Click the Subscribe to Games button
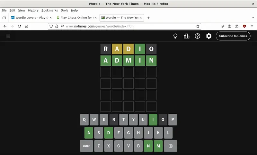257x155 pixels. coord(233,36)
